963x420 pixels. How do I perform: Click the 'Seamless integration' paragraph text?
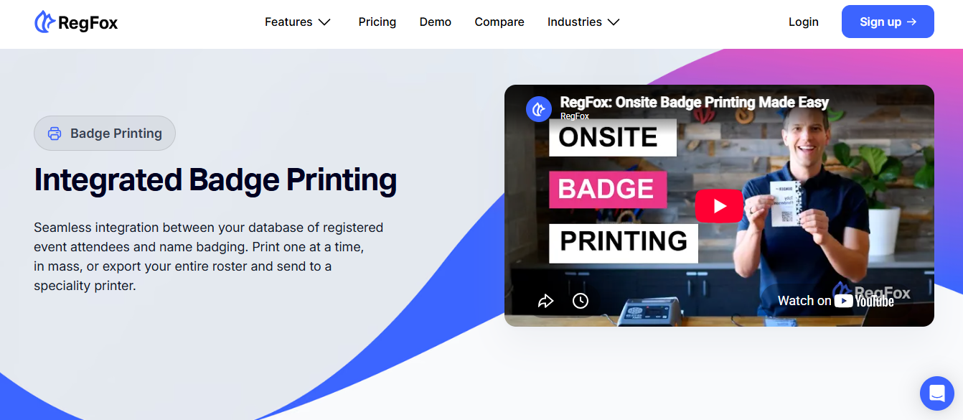tap(209, 256)
